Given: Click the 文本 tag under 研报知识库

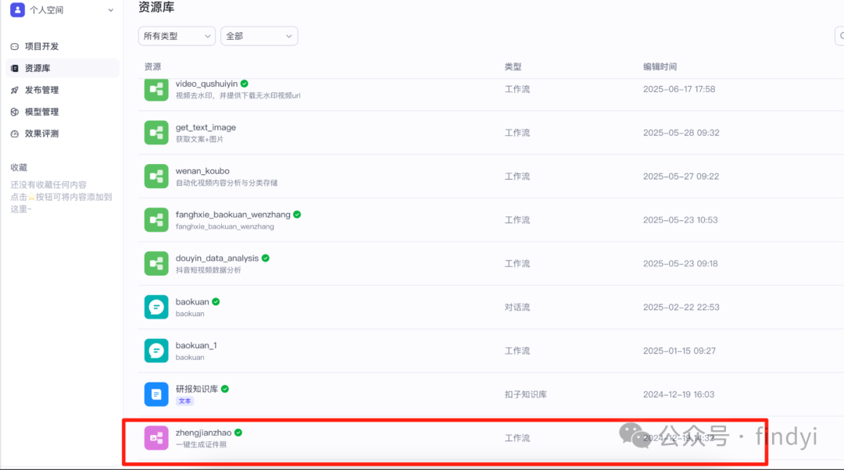Looking at the screenshot, I should click(184, 401).
